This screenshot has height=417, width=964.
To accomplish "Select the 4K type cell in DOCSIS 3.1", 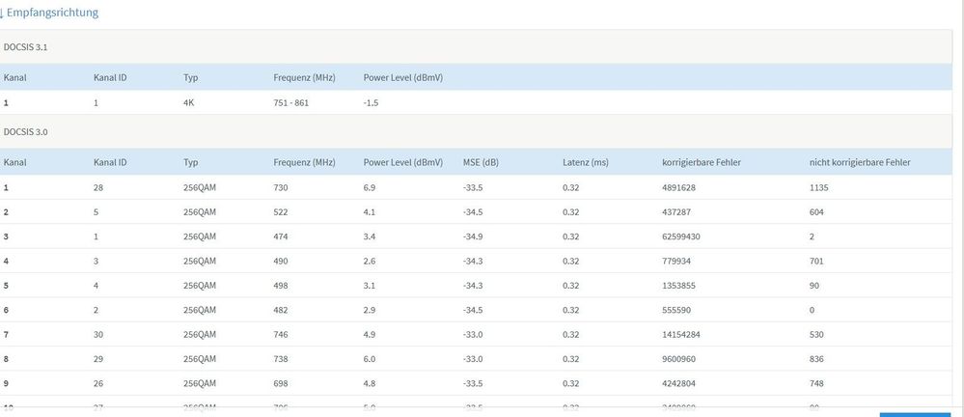I will pyautogui.click(x=189, y=102).
